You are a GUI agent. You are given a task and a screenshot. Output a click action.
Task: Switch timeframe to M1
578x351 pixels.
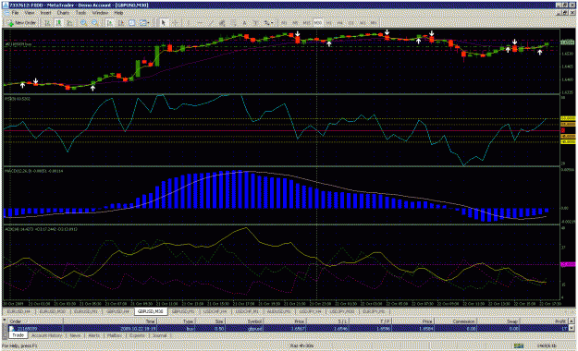pyautogui.click(x=284, y=23)
